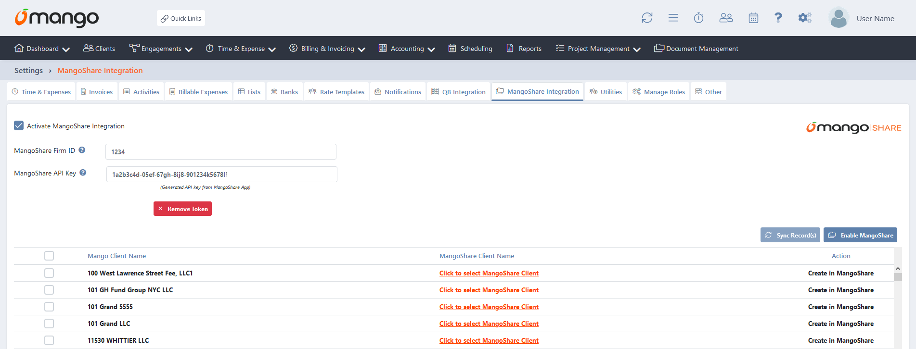This screenshot has width=916, height=349.
Task: Open the Activities settings tab
Action: point(142,92)
